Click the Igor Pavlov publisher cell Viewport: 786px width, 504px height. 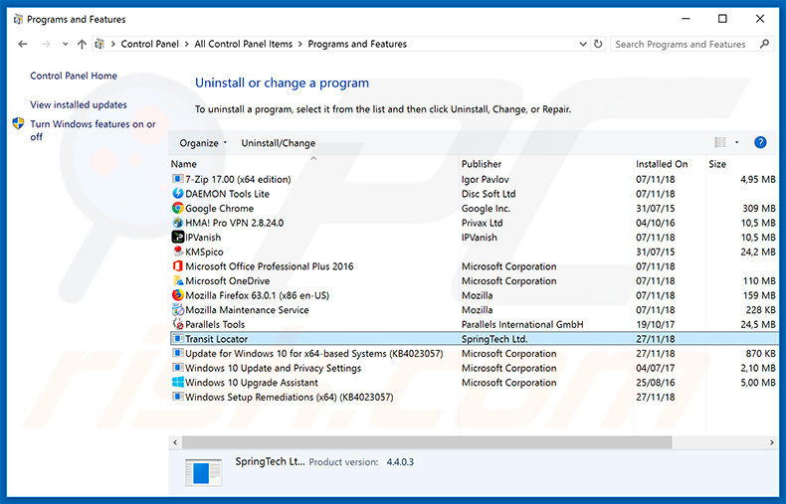pos(486,179)
